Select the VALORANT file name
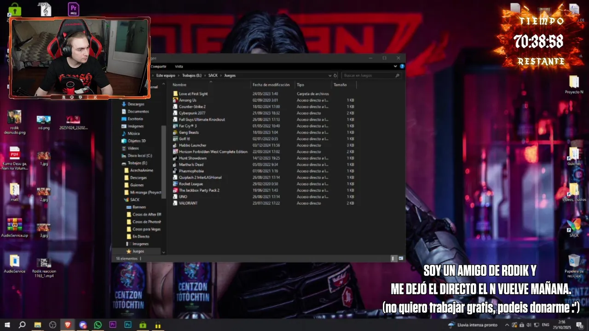 188,203
